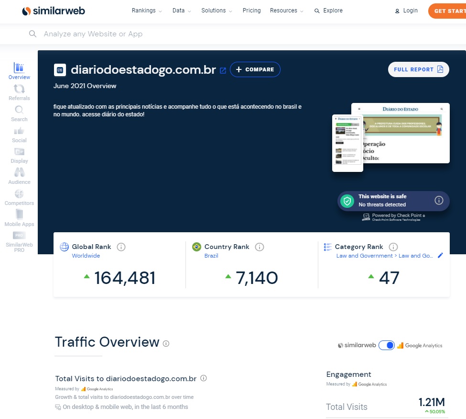Edit the category with pencil icon
The height and width of the screenshot is (419, 466).
point(441,255)
